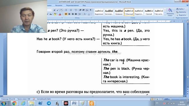Apply the Без инте... style

point(159,12)
